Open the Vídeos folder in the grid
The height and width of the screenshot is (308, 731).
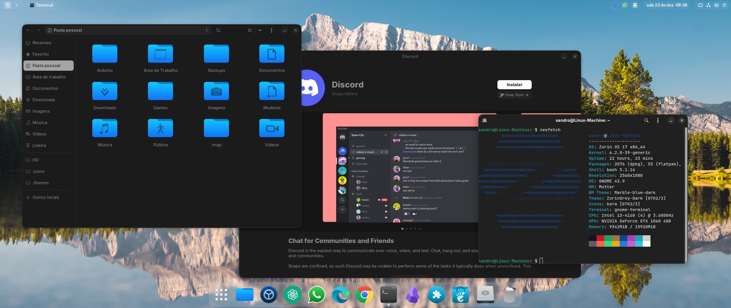272,128
